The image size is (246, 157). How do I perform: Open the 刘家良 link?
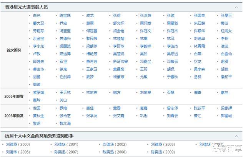pyautogui.click(x=146, y=93)
